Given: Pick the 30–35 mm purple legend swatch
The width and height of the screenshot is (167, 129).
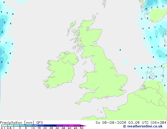Looking at the screenshot, I should click(59, 126).
